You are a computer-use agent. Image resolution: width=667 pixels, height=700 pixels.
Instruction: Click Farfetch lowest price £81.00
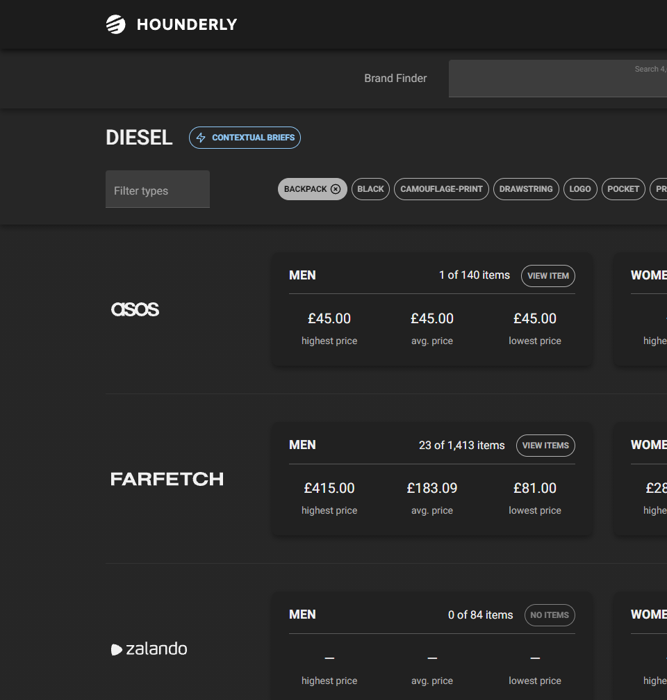coord(535,488)
